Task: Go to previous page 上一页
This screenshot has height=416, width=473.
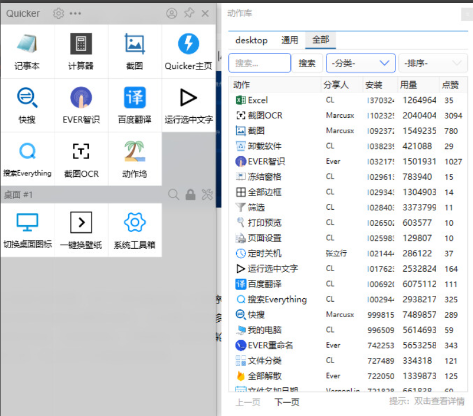Action: tap(248, 402)
